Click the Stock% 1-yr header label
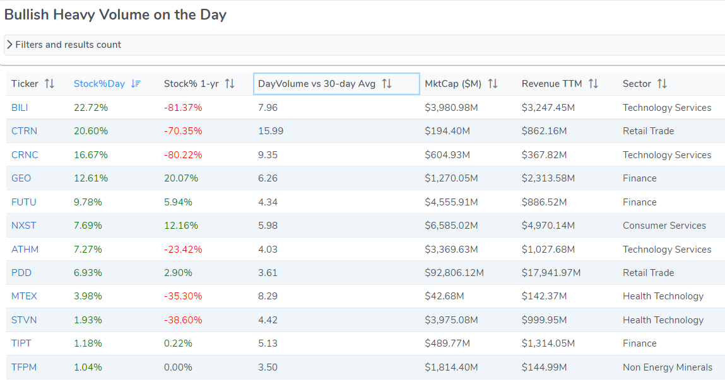 191,84
